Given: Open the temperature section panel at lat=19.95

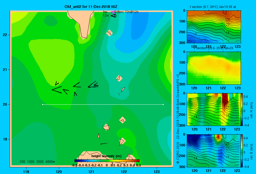Looking at the screenshot, I should [x=214, y=27].
